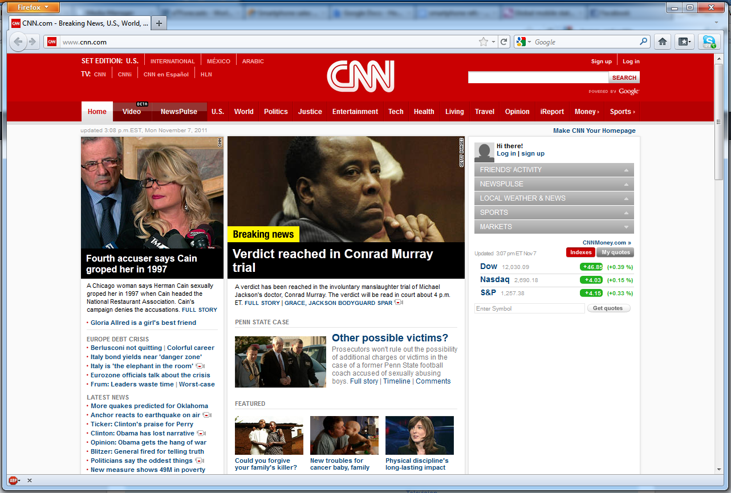Open the Tech section

(x=396, y=112)
